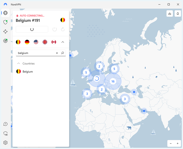Select United Kingdom flag in recent connections
The width and height of the screenshot is (183, 149).
[45, 42]
